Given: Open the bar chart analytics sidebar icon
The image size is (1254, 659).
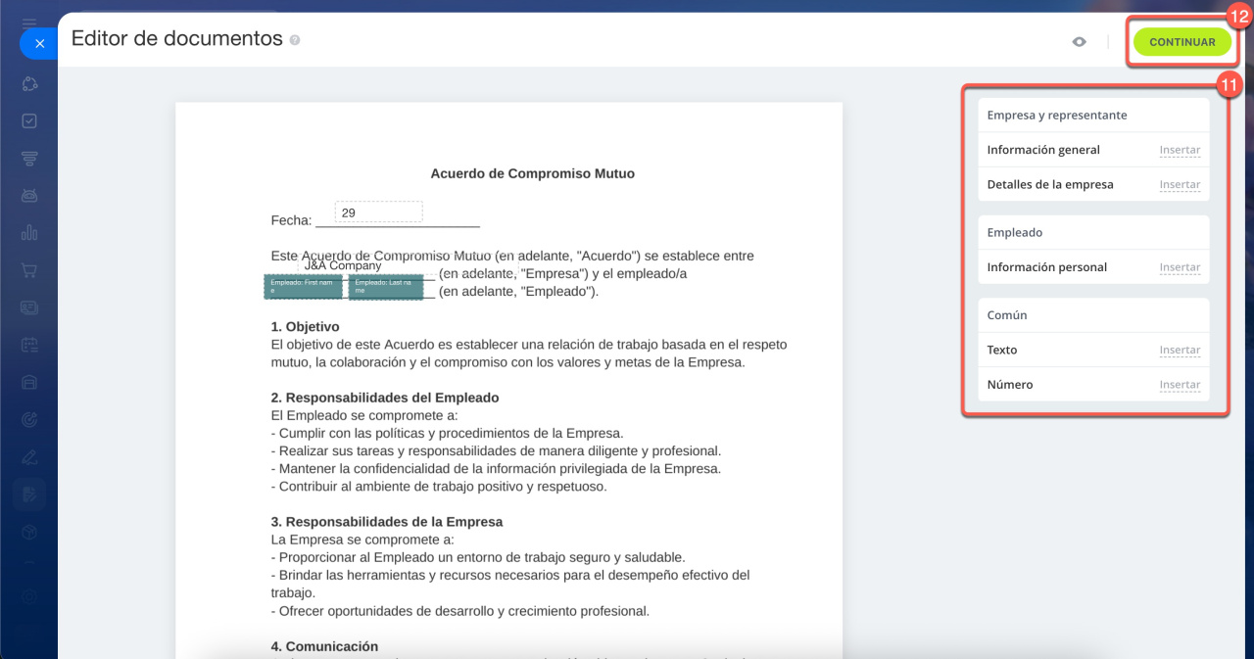Looking at the screenshot, I should 29,233.
